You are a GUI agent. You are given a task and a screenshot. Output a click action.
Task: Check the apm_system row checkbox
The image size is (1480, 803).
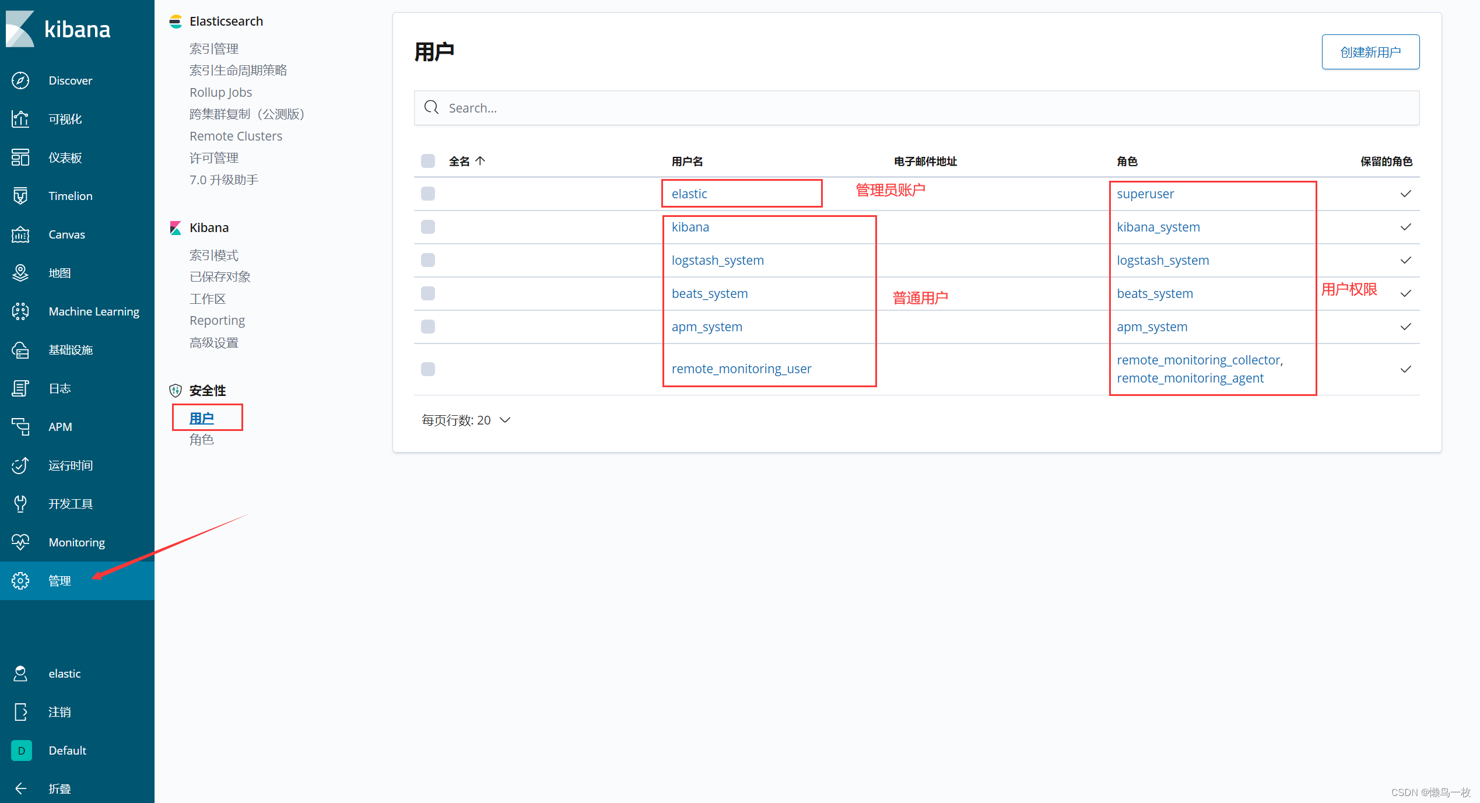(428, 327)
